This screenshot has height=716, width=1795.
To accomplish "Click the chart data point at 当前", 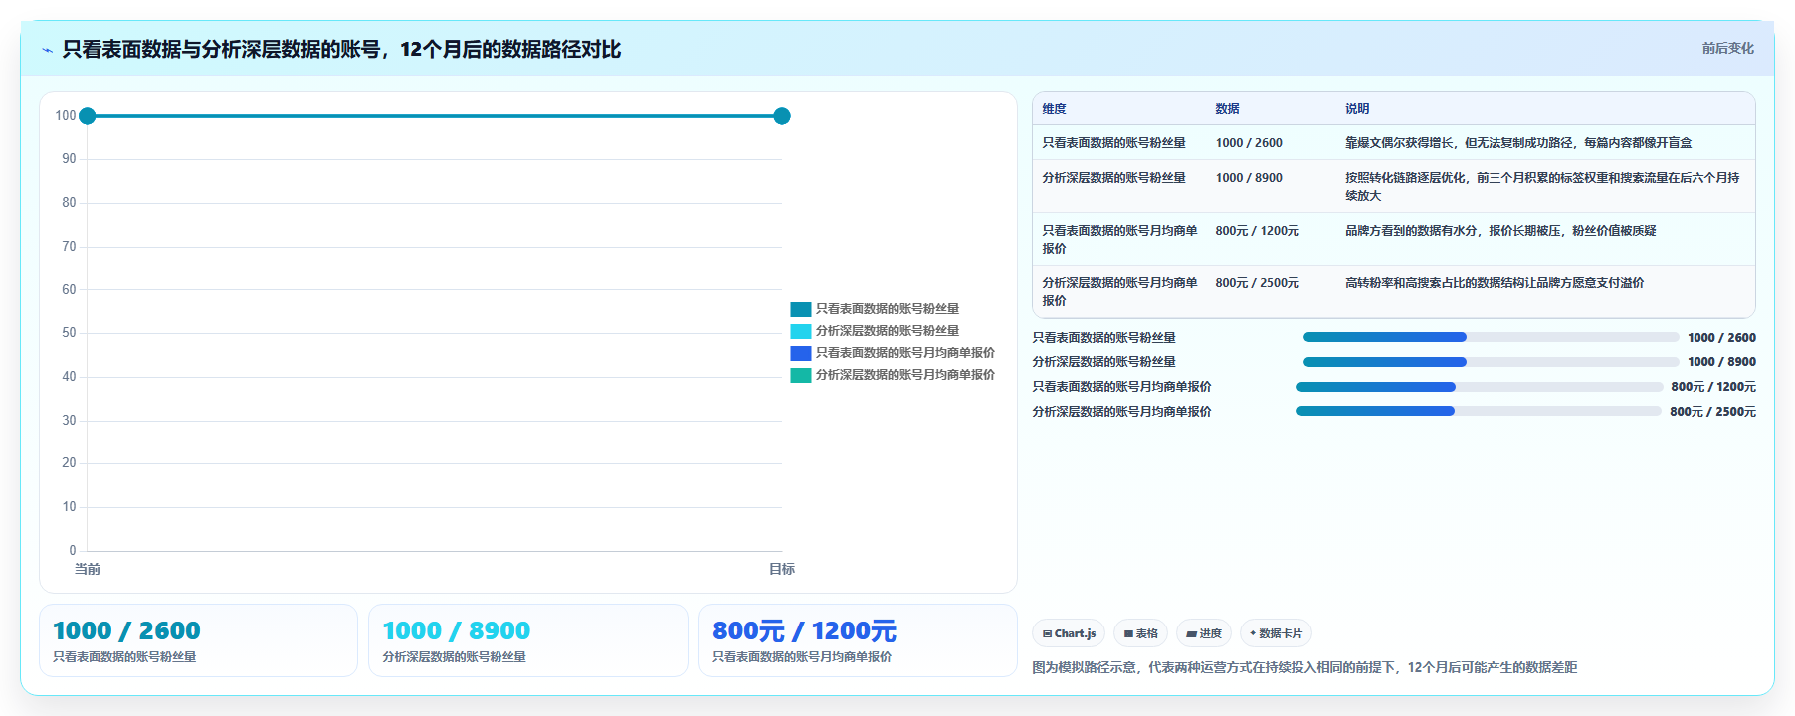I will tap(88, 116).
